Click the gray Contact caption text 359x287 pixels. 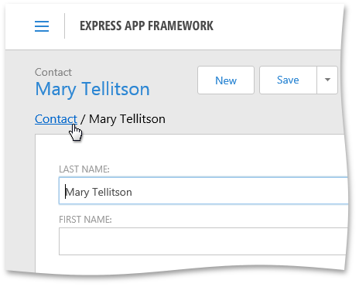53,72
